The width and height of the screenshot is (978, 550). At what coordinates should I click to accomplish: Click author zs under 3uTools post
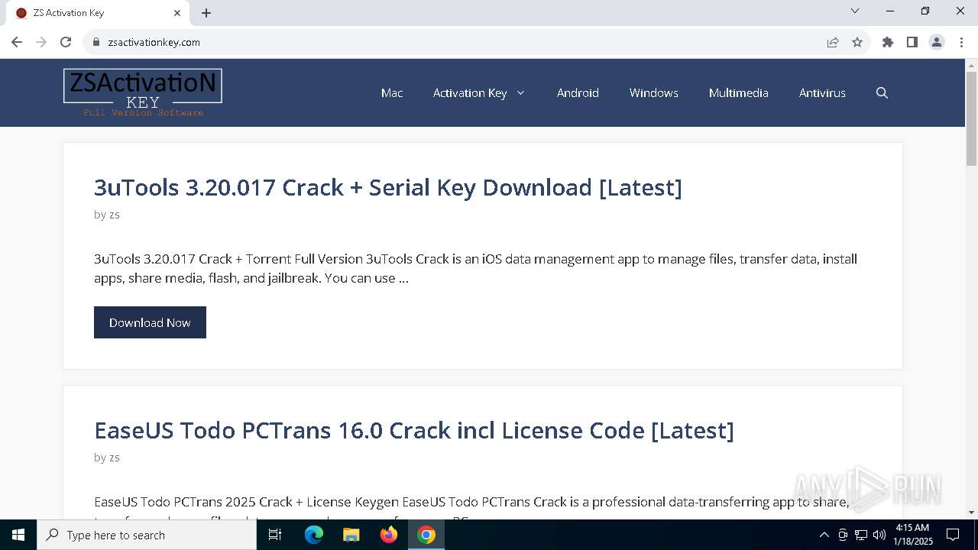tap(115, 215)
